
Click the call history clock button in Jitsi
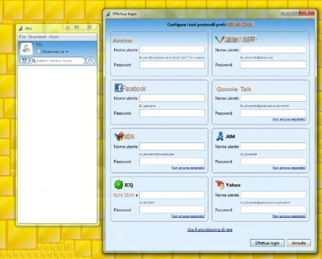point(90,61)
